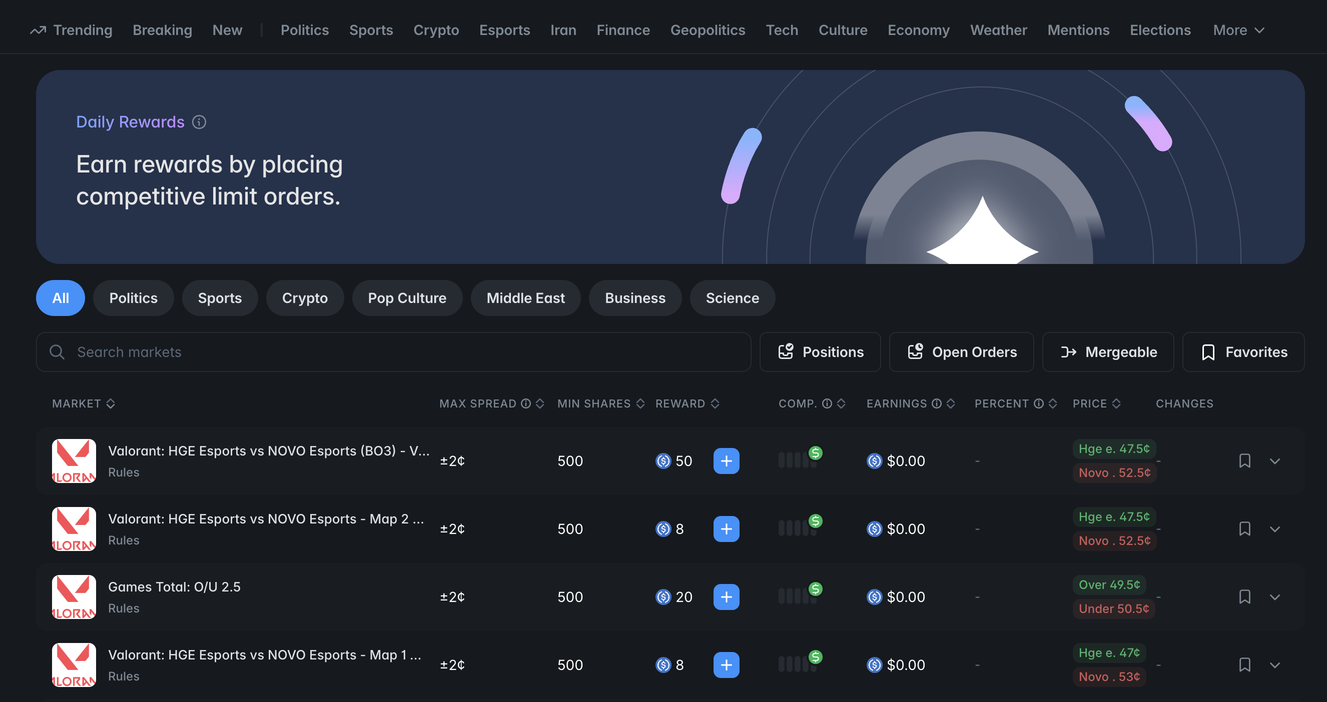Click the Valorant thumbnail of Map 1 market
Viewport: 1327px width, 702px height.
click(x=74, y=664)
